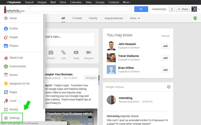Image resolution: width=201 pixels, height=125 pixels.
Task: Click the Pages puzzle icon
Action: (x=6, y=92)
